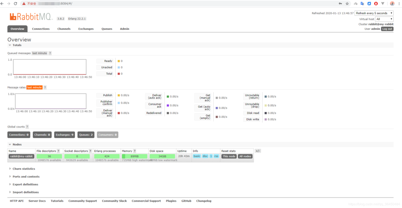The width and height of the screenshot is (402, 208).
Task: Click the yellow Ready legend swatch
Action: [119, 61]
